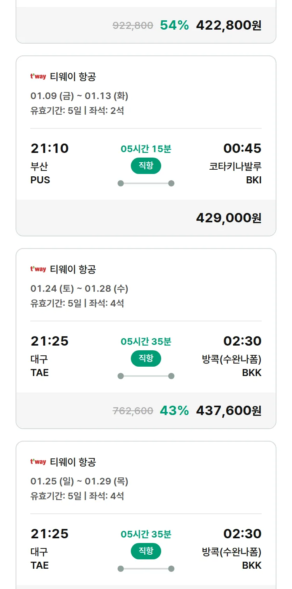Open 01.25 (일) ~ 01.29 (목) flight card
The image size is (292, 589).
[79, 481]
